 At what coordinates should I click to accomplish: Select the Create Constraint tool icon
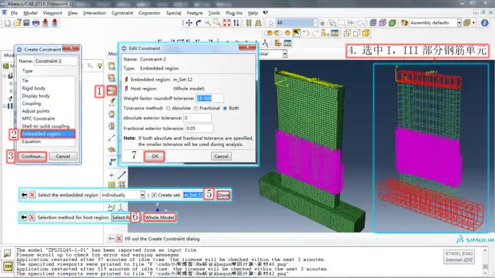coord(111,90)
